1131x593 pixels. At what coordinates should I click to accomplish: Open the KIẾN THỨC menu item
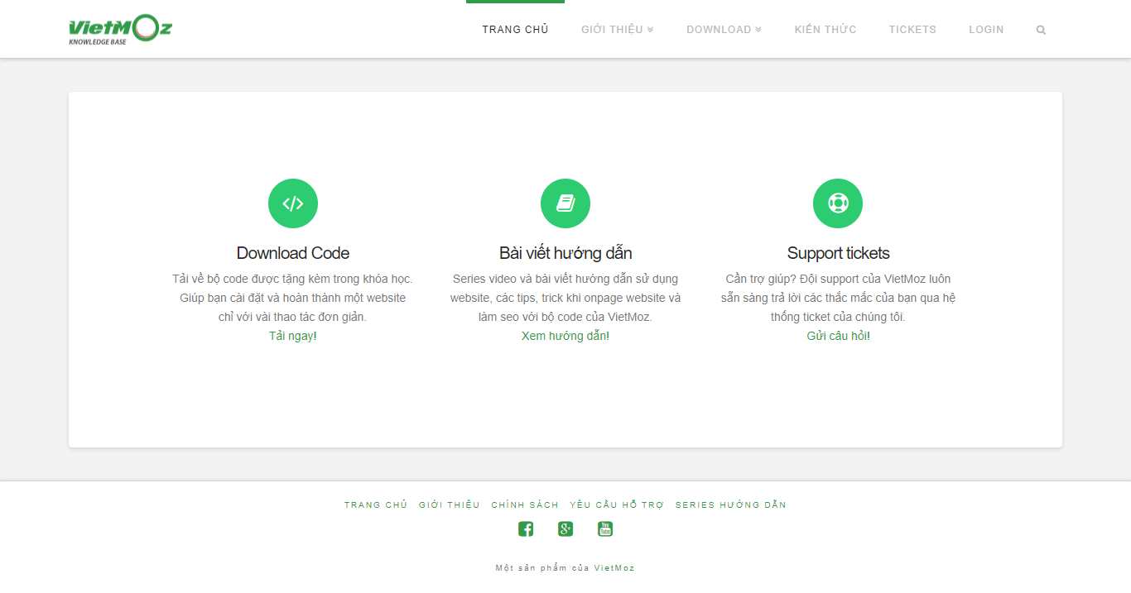click(825, 29)
